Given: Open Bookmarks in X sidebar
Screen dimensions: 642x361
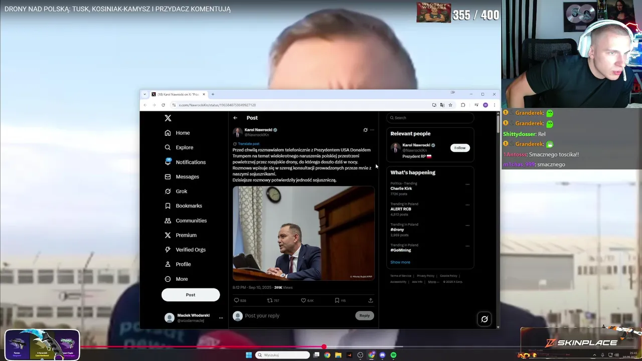Looking at the screenshot, I should coord(183,206).
